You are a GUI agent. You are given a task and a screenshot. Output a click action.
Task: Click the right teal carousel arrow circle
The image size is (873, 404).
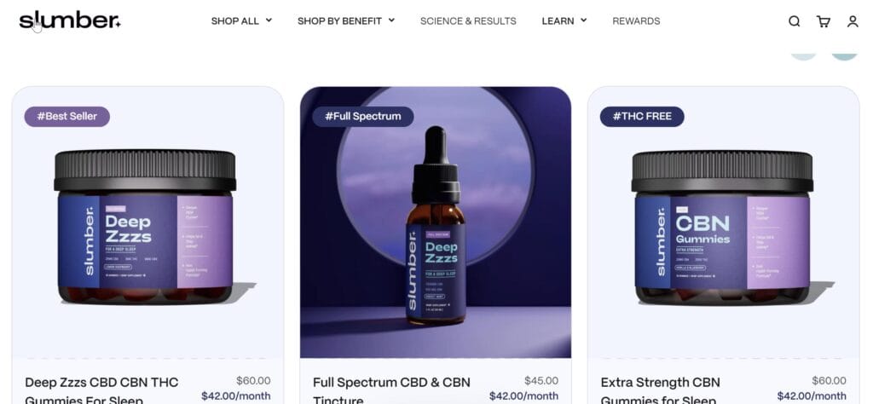pyautogui.click(x=845, y=55)
